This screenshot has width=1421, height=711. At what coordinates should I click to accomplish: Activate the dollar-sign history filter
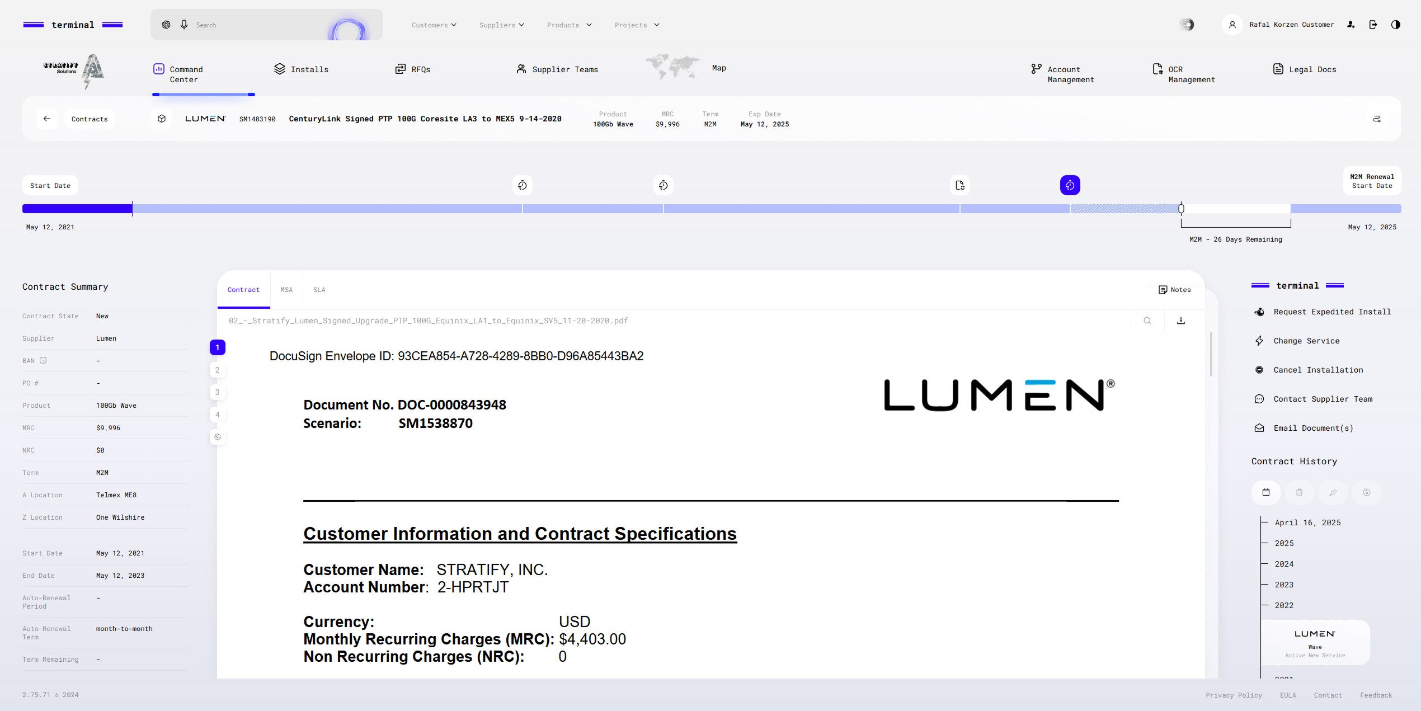(x=1366, y=492)
